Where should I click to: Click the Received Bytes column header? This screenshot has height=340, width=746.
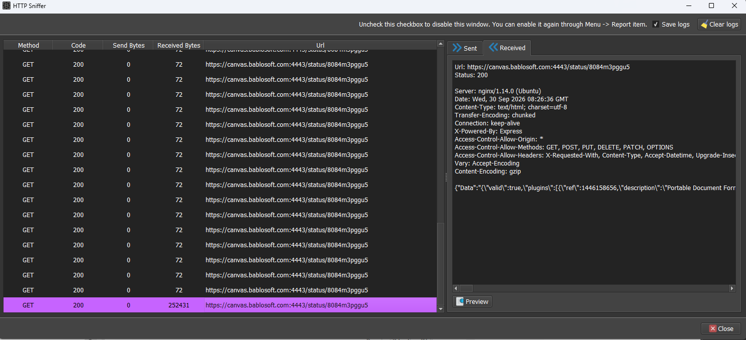point(178,45)
